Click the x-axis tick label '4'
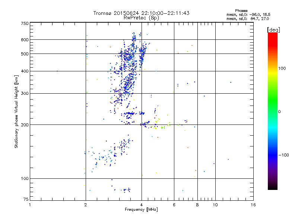Screen dimensions: 298x223 tap(142, 205)
